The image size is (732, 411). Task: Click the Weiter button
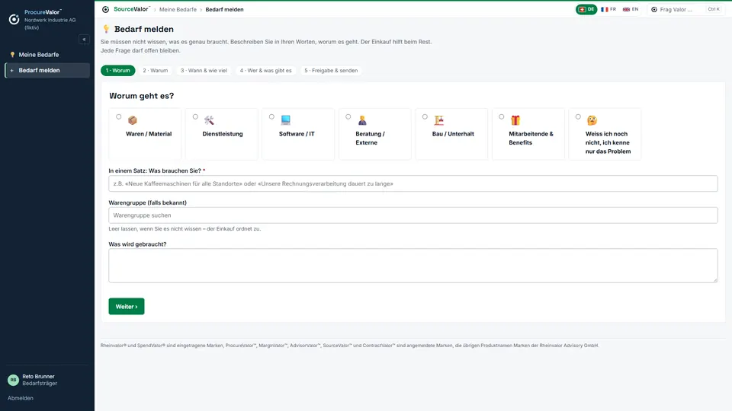click(127, 306)
